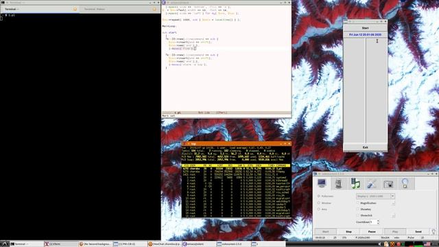
Task: Click Start in the small Tk window
Action: [x=366, y=28]
